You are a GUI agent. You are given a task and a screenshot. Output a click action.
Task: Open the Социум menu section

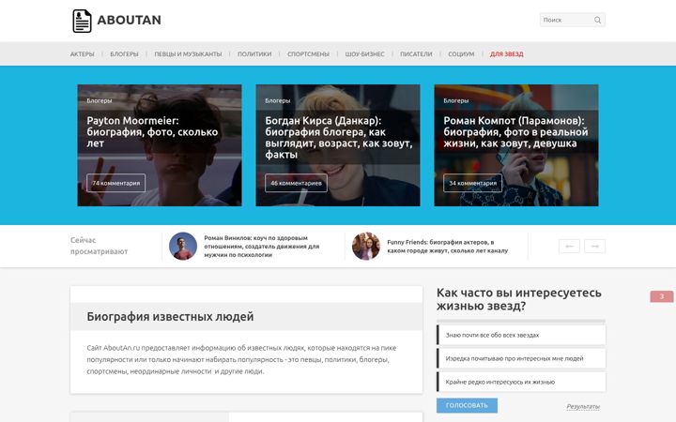pyautogui.click(x=461, y=54)
